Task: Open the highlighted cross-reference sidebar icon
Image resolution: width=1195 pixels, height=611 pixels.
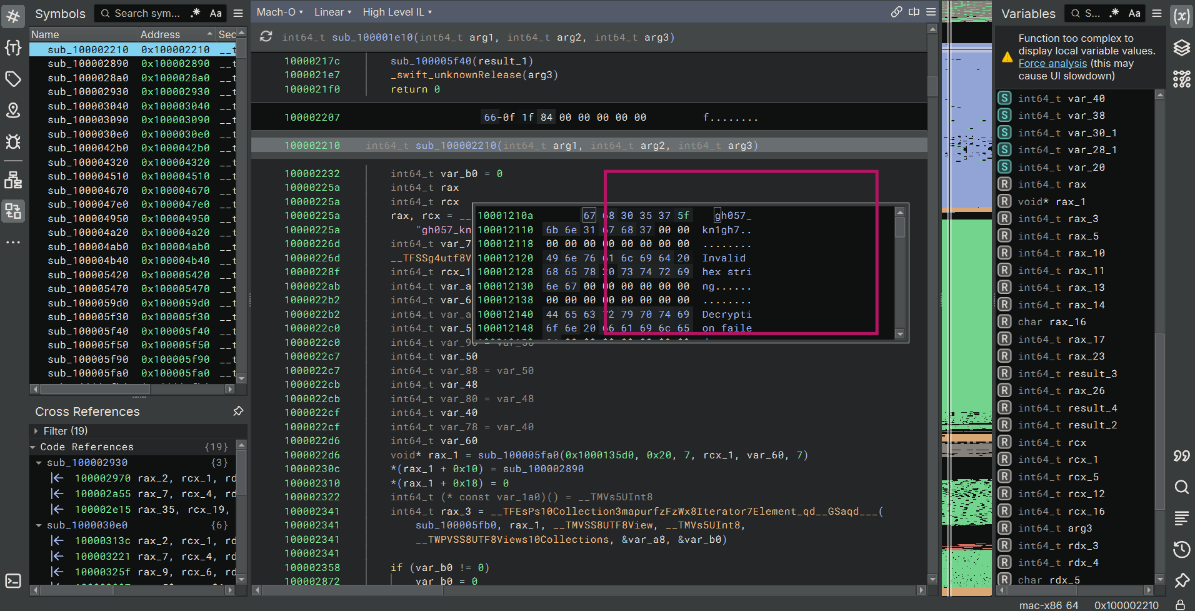Action: click(x=13, y=211)
